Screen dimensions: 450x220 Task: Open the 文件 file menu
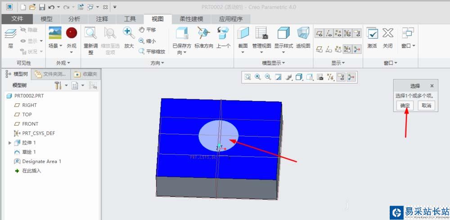click(x=17, y=19)
